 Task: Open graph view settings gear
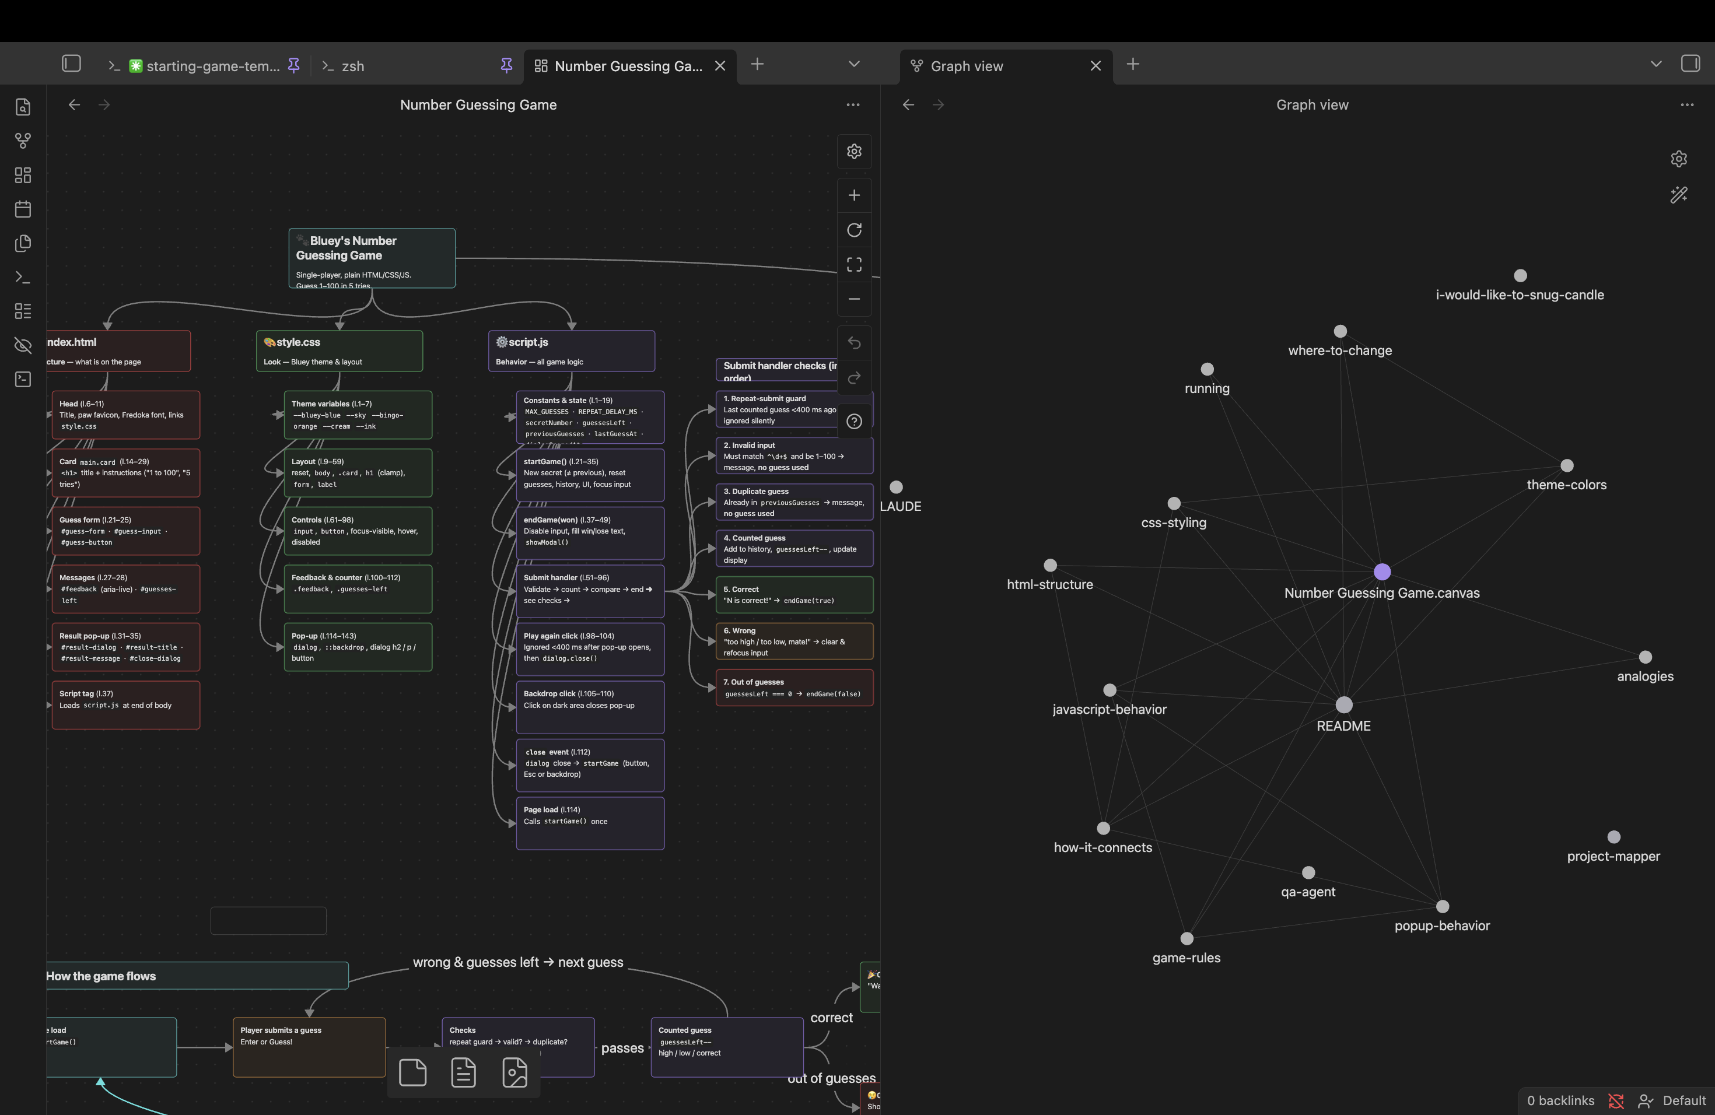pyautogui.click(x=1678, y=159)
